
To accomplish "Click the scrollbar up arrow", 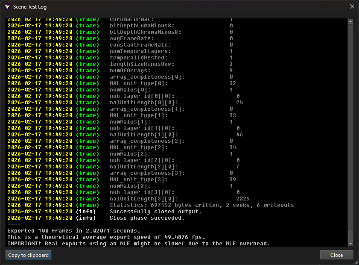I will (350, 21).
